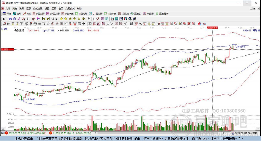Open the 设置 menu

[x=47, y=8]
